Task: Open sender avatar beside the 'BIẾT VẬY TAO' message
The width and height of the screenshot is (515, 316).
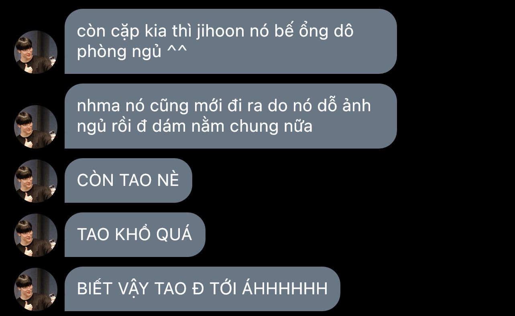Action: coord(36,289)
